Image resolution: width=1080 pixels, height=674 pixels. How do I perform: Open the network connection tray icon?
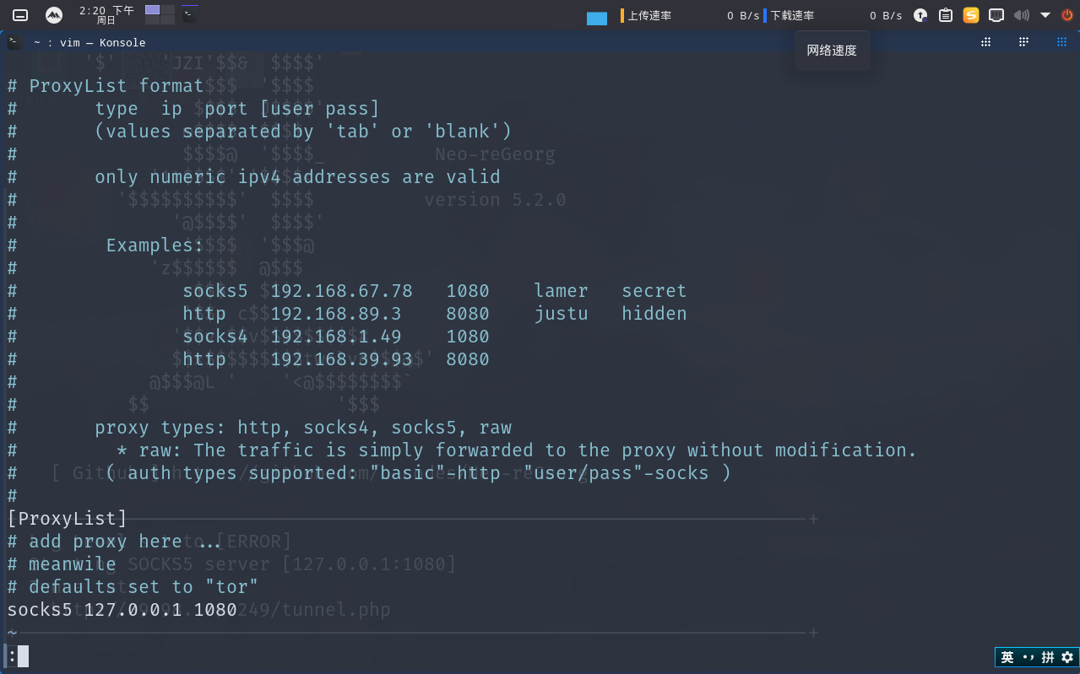tap(996, 15)
